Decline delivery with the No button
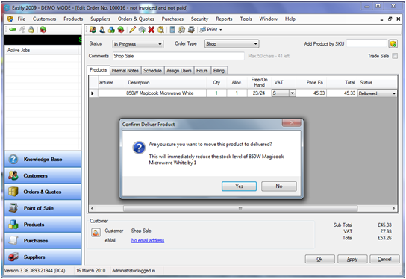This screenshot has width=406, height=279. click(x=279, y=186)
